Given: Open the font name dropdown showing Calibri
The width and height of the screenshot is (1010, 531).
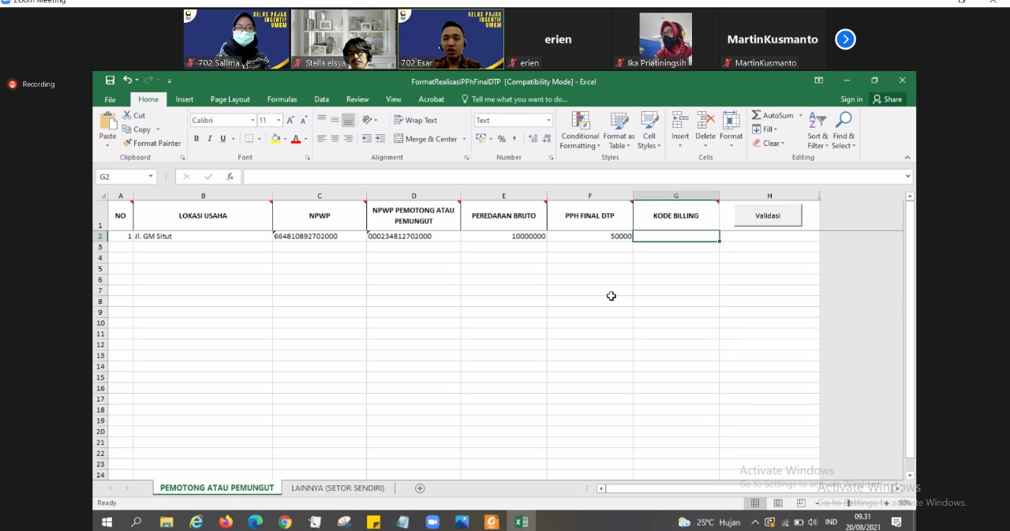Looking at the screenshot, I should 252,121.
